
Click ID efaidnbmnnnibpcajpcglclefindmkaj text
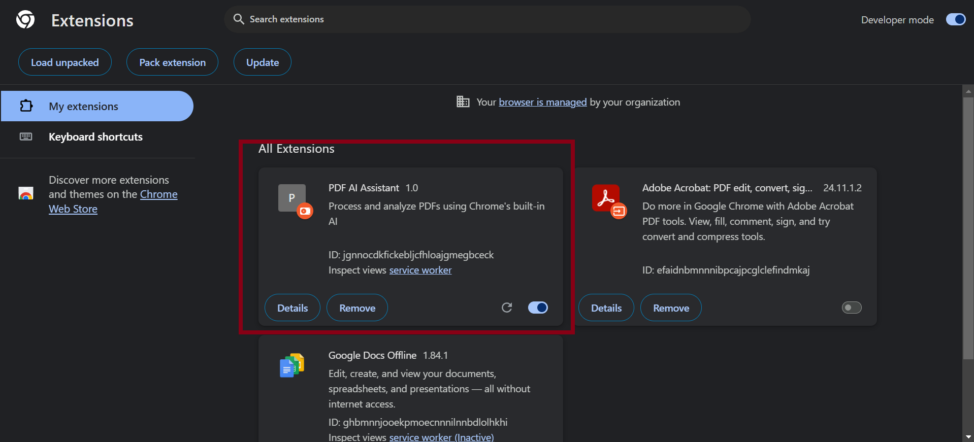[726, 270]
